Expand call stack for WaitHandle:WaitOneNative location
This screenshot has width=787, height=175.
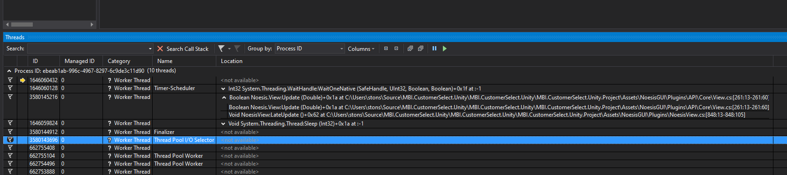tap(223, 89)
